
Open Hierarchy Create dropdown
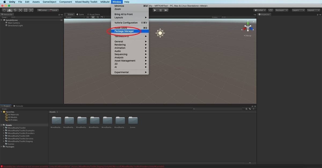pos(5,17)
